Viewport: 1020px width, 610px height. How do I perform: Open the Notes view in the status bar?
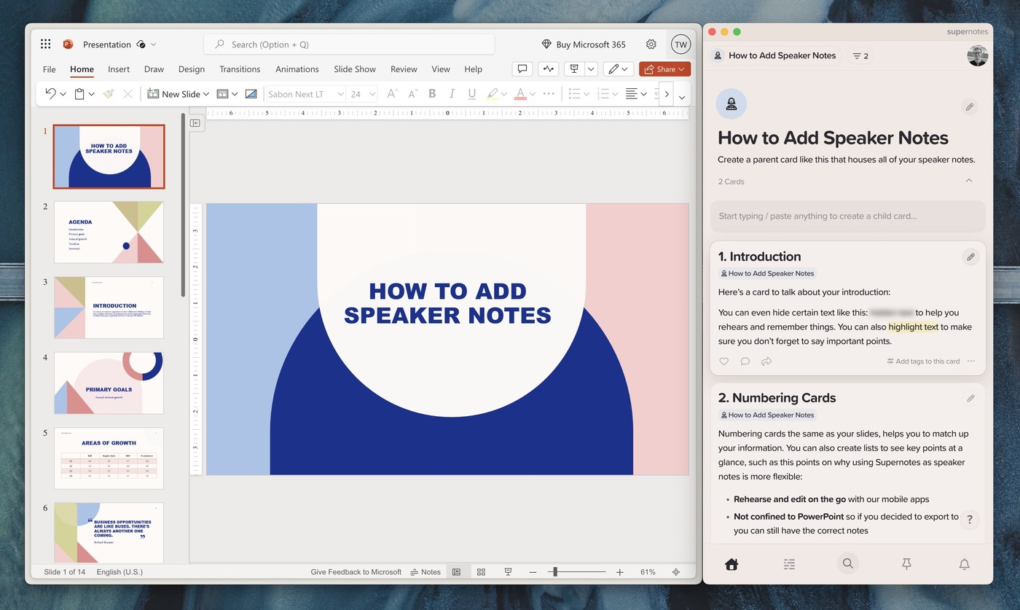point(425,572)
